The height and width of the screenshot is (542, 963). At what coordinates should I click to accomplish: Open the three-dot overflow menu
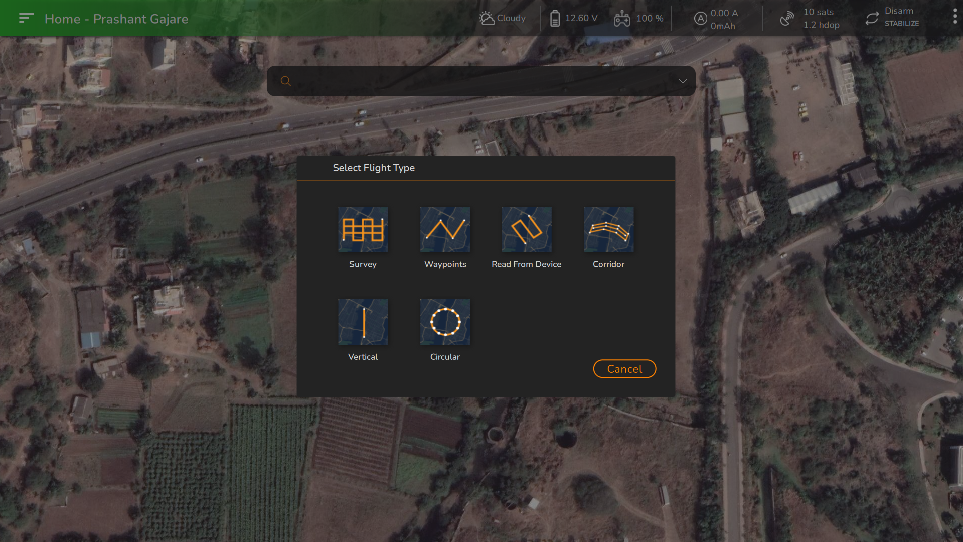(954, 17)
